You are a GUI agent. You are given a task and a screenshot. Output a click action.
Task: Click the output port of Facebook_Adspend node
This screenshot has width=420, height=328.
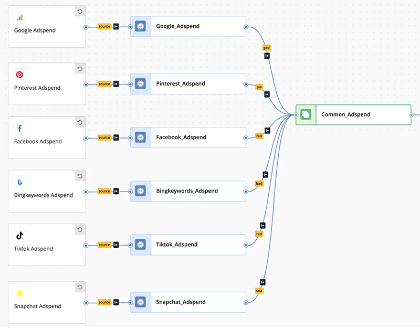coord(246,138)
